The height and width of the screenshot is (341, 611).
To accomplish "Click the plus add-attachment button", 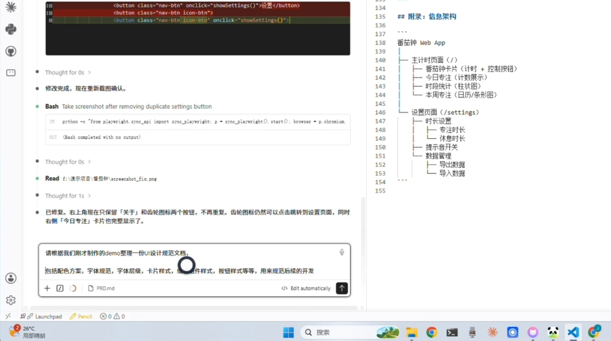I will point(47,288).
